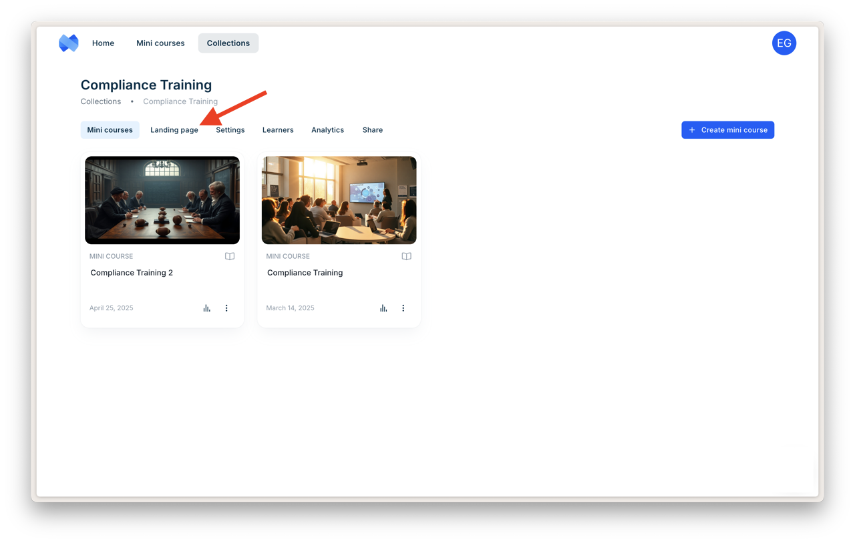855x543 pixels.
Task: Switch to the Settings tab
Action: pyautogui.click(x=230, y=130)
